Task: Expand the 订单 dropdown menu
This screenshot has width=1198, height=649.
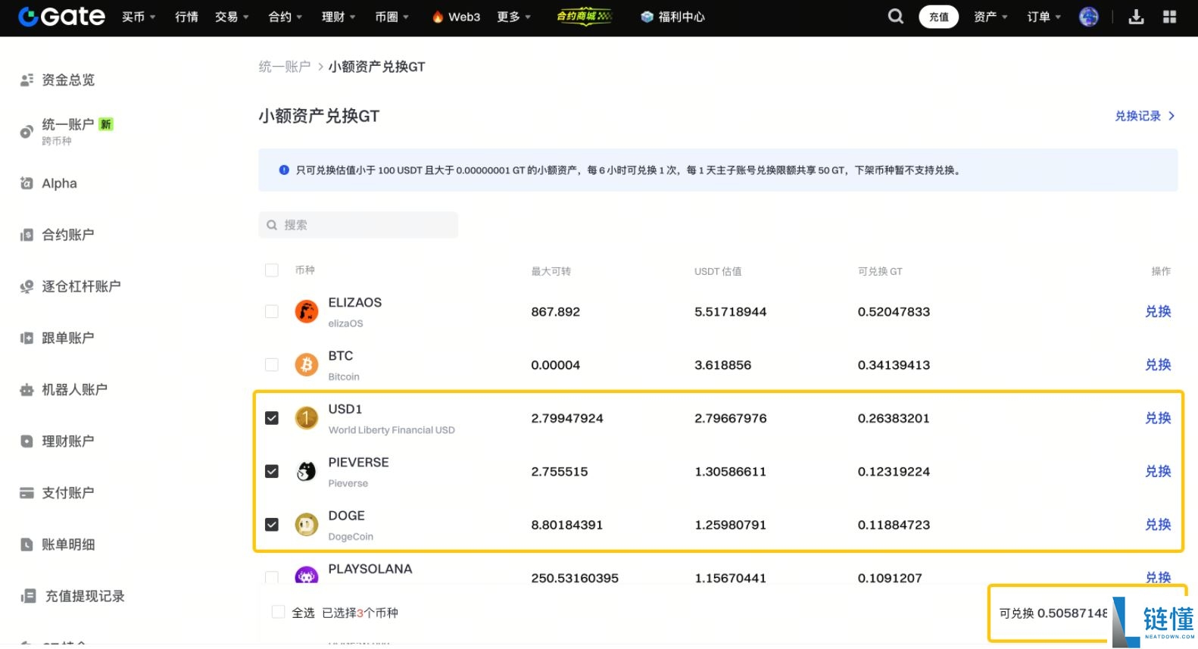Action: click(x=1044, y=17)
